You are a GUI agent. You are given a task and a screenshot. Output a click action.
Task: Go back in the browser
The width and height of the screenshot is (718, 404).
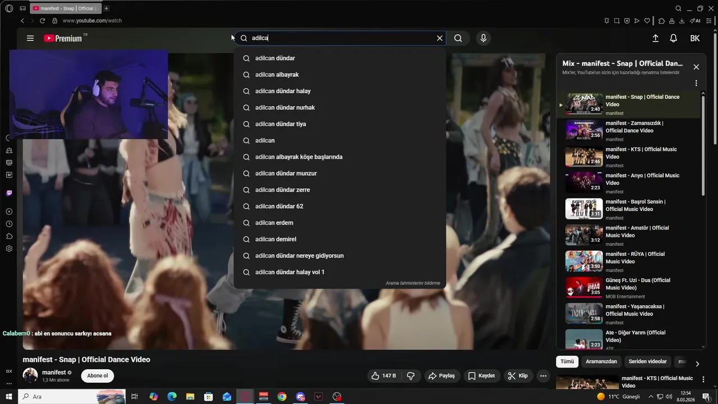pyautogui.click(x=22, y=21)
